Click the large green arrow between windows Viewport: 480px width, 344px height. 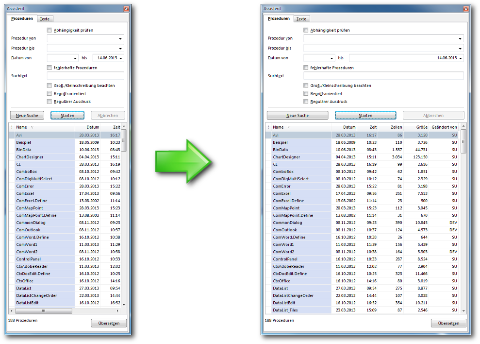[183, 161]
